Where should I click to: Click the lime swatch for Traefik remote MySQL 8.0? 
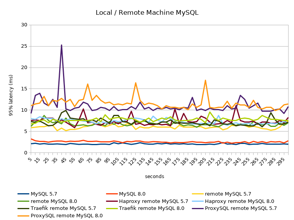tap(112, 208)
